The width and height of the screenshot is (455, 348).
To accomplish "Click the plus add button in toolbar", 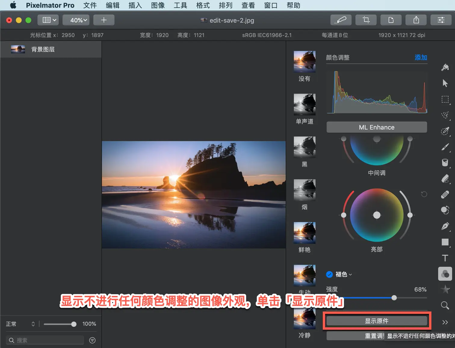I will coord(104,20).
